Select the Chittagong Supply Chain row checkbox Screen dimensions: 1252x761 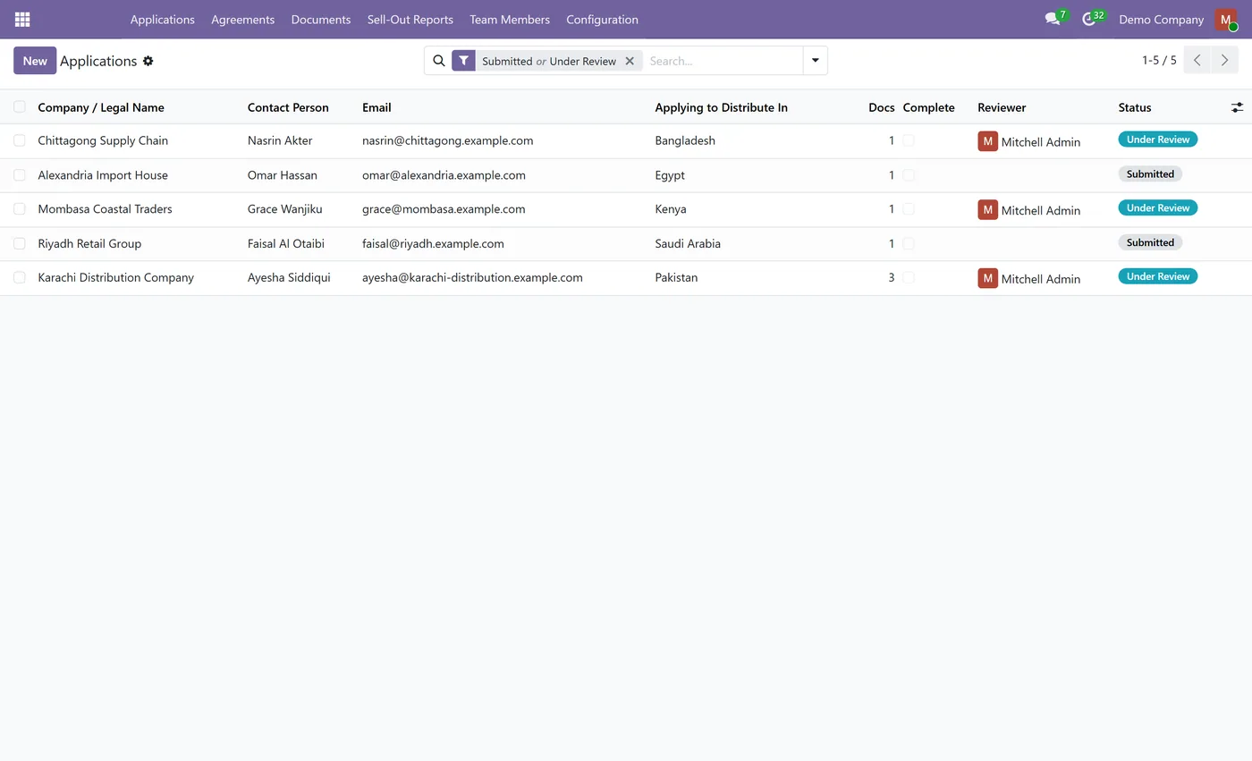coord(20,140)
